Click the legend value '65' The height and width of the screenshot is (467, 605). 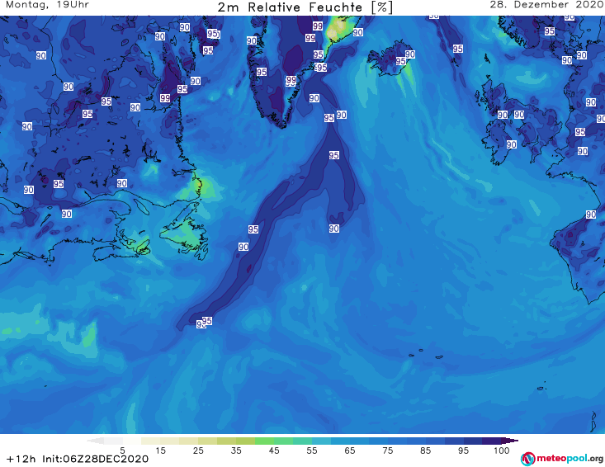(x=350, y=450)
